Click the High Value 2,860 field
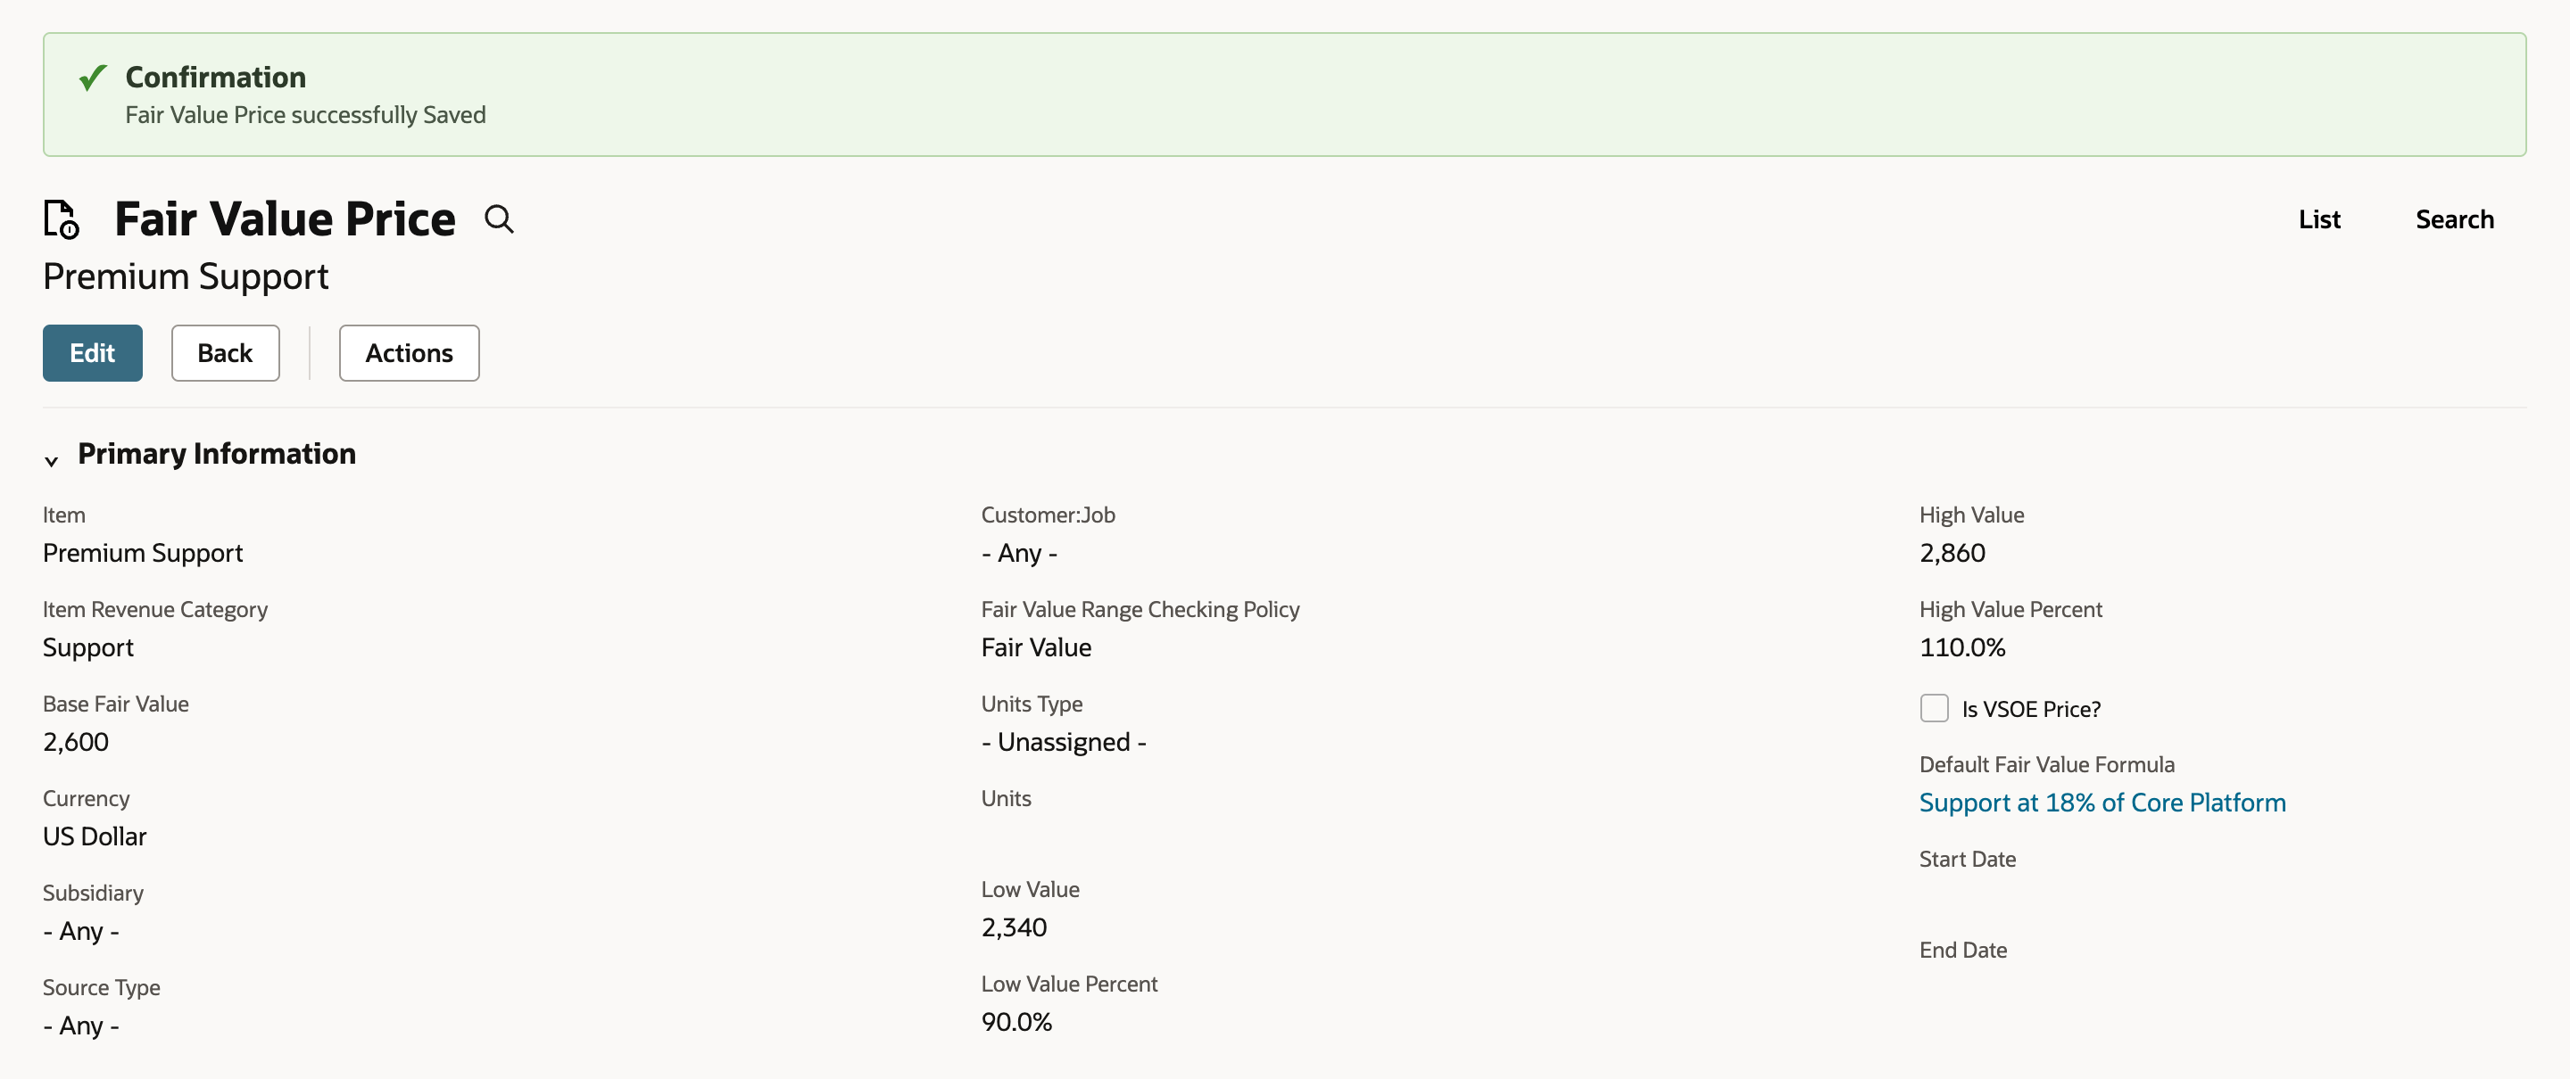Screen dimensions: 2570x1079 click(1952, 554)
